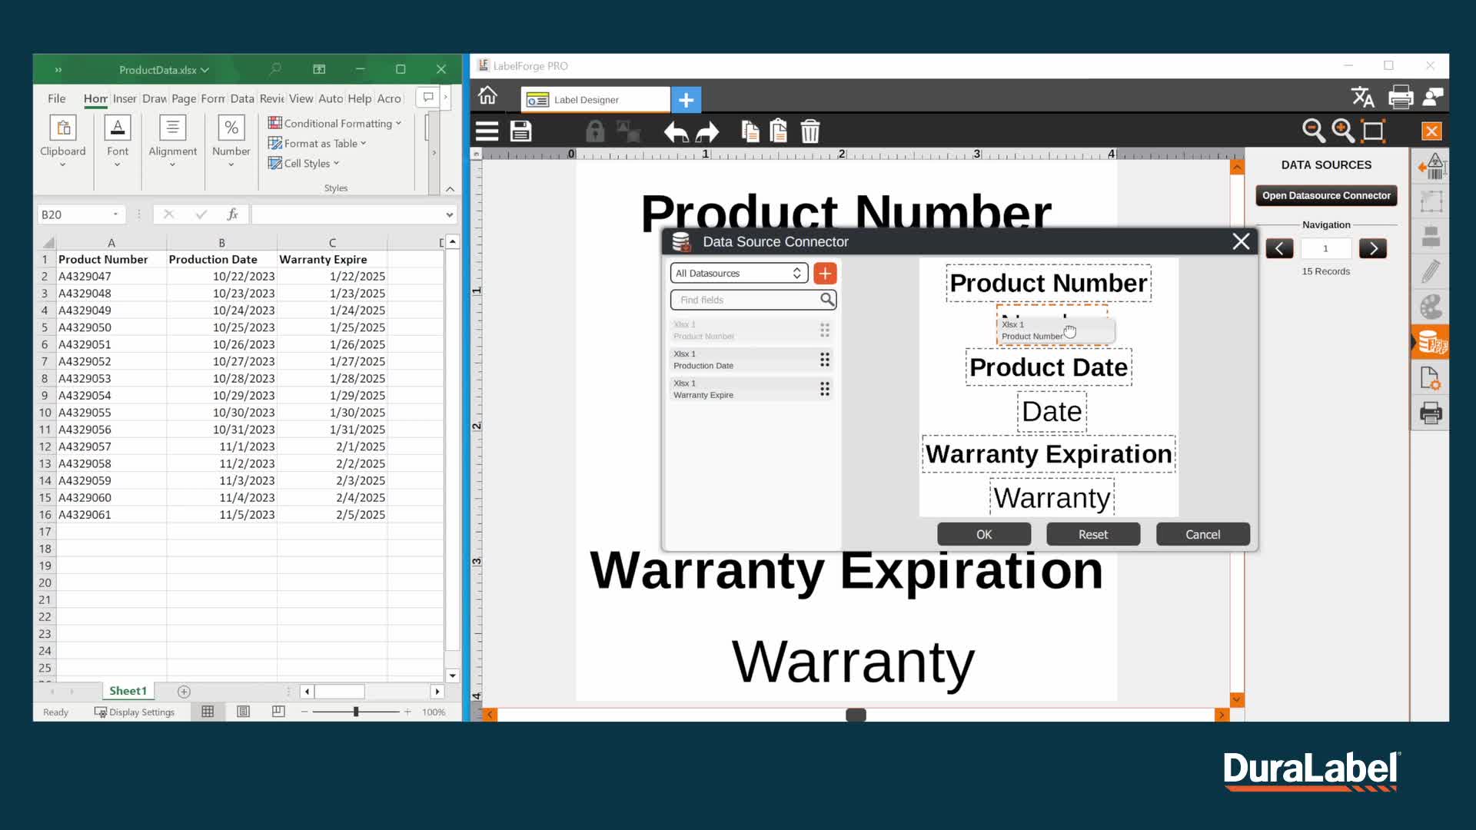Open the Excel Help ribbon tab
Screen dimensions: 1476x830
(x=359, y=98)
